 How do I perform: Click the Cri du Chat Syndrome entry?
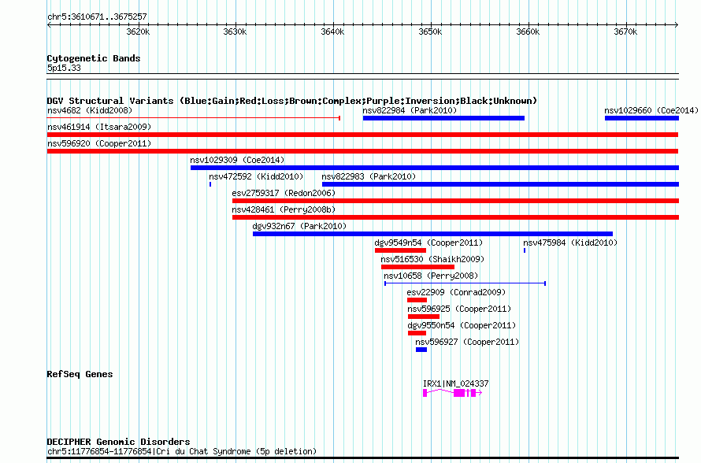[x=182, y=451]
